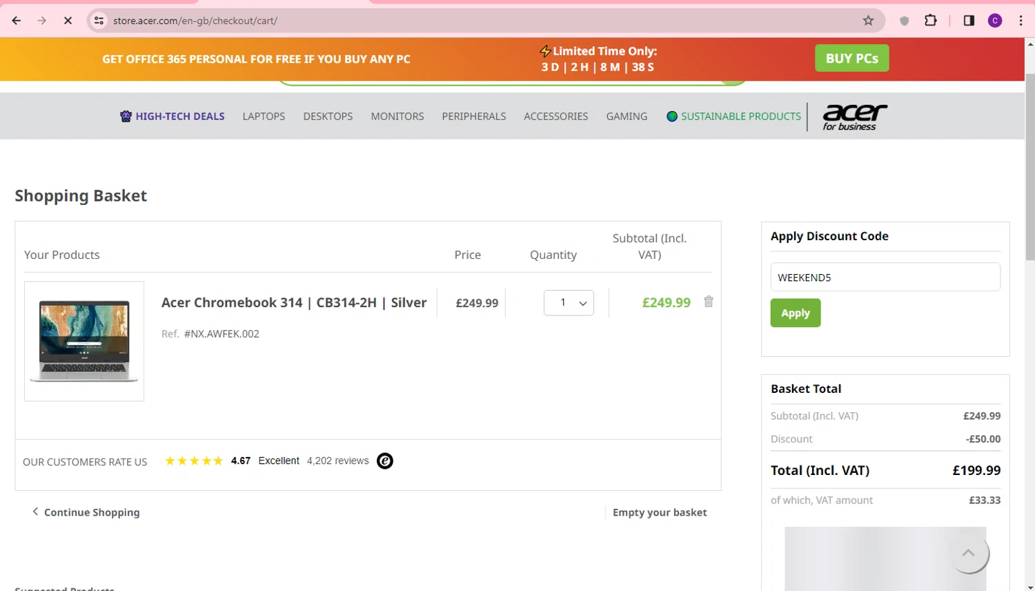This screenshot has width=1035, height=591.
Task: Apply the discount code
Action: pyautogui.click(x=796, y=313)
